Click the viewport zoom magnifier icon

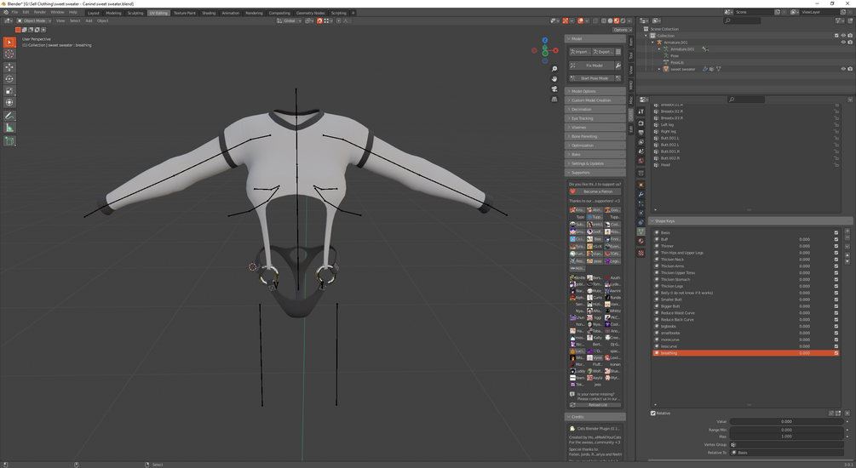(554, 69)
